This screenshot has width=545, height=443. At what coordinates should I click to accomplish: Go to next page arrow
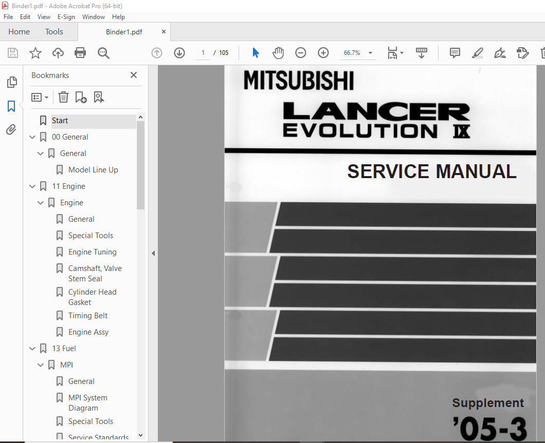coord(179,53)
